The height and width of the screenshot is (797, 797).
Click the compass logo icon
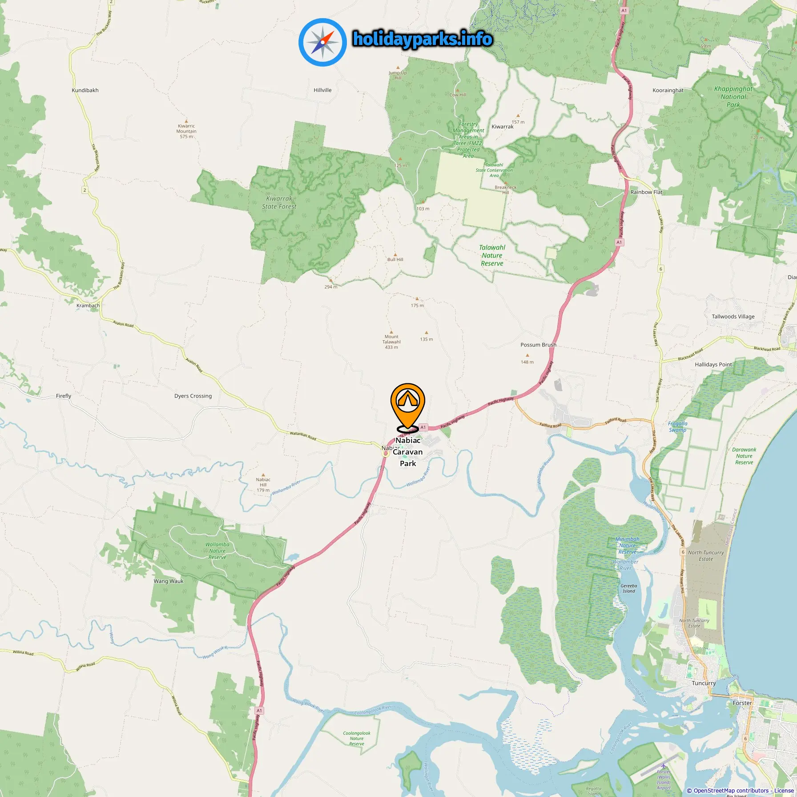[322, 42]
